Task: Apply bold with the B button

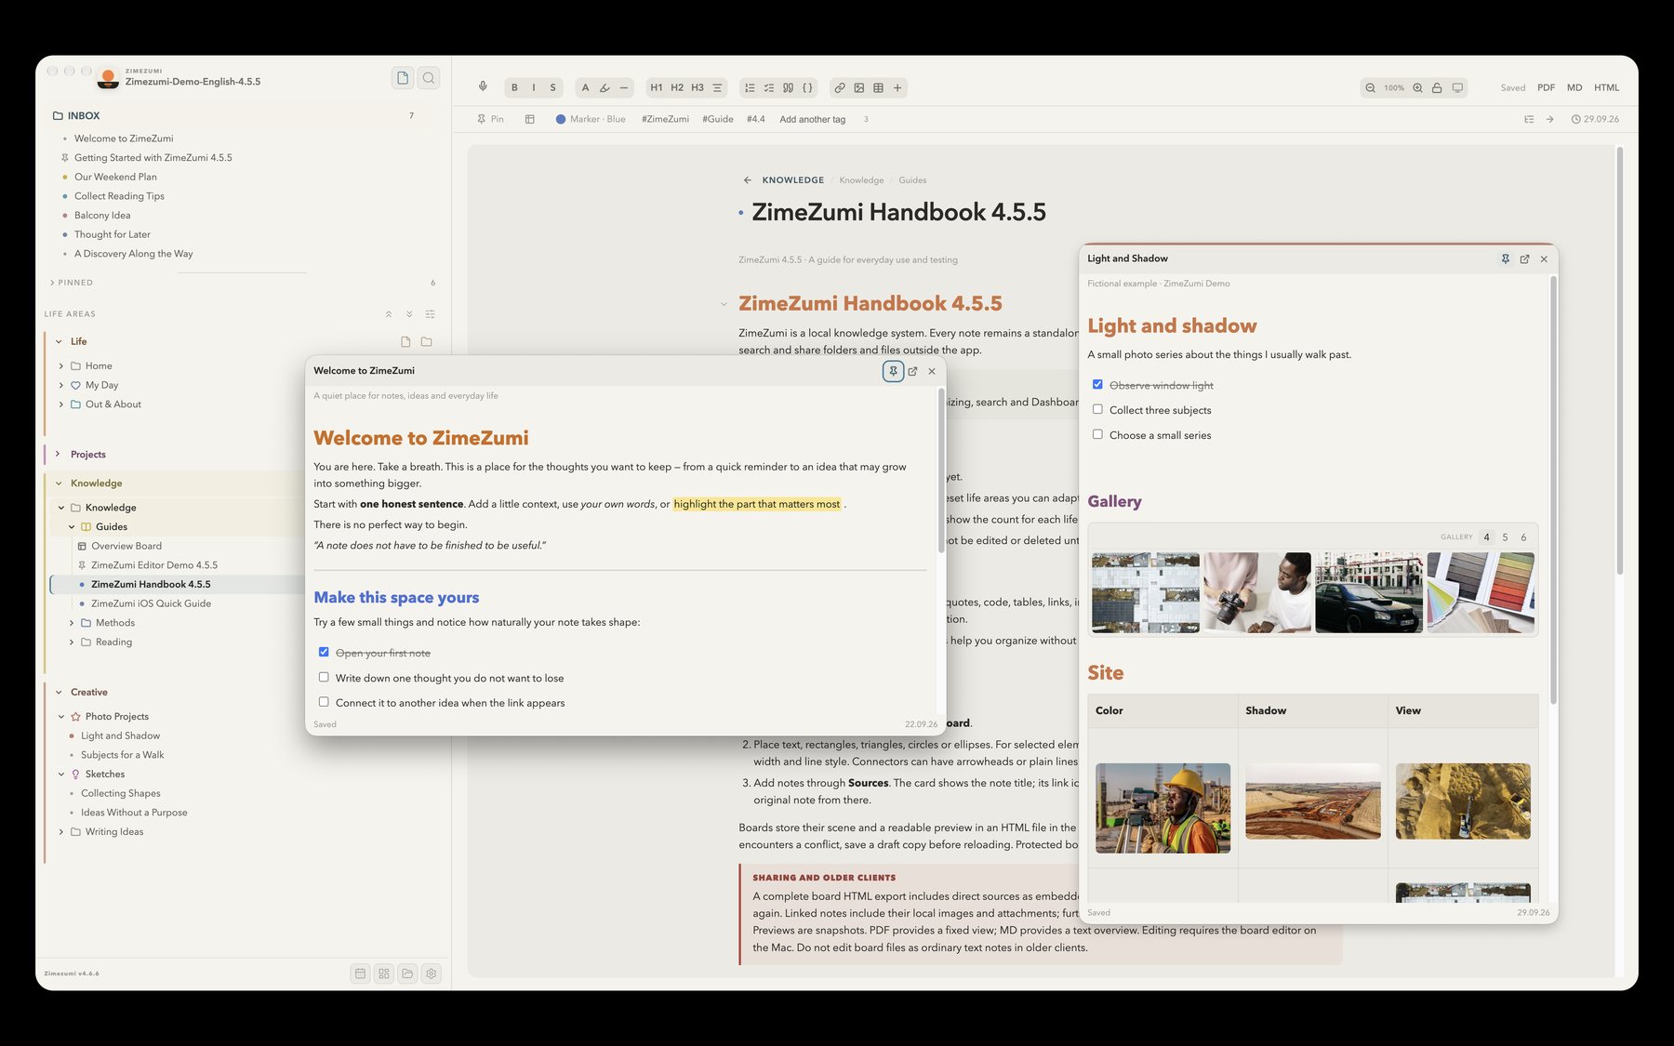Action: click(514, 87)
